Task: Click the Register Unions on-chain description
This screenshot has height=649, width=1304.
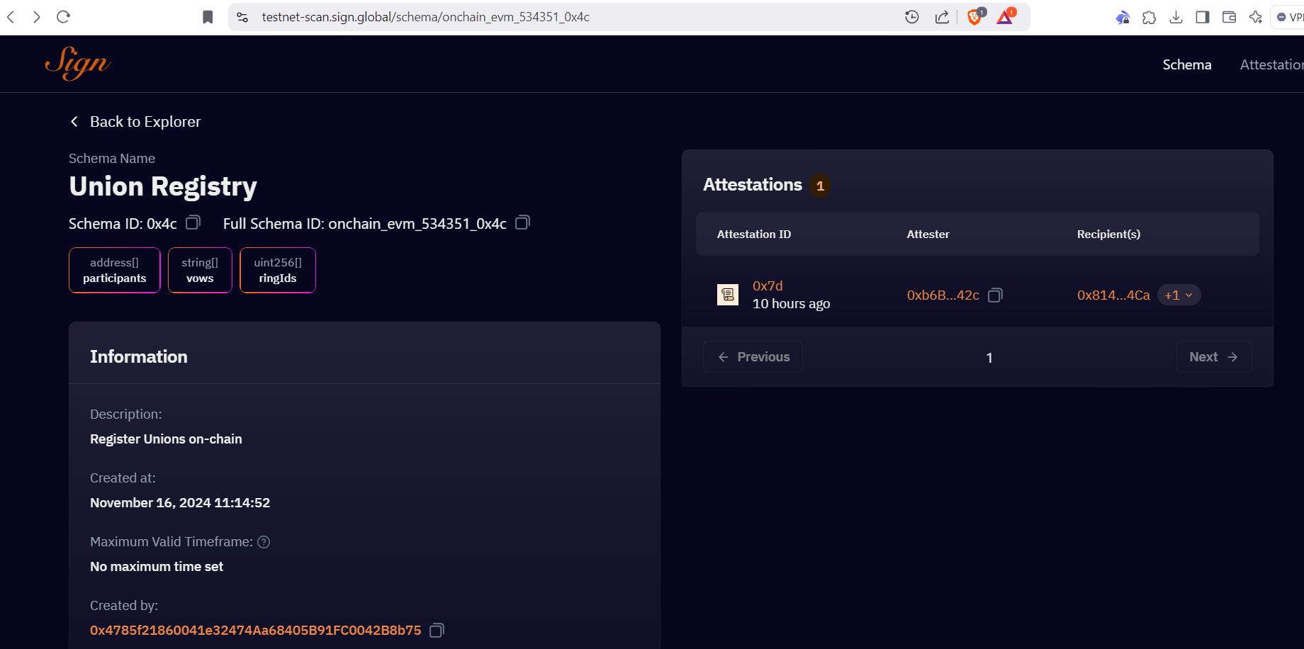Action: [166, 439]
